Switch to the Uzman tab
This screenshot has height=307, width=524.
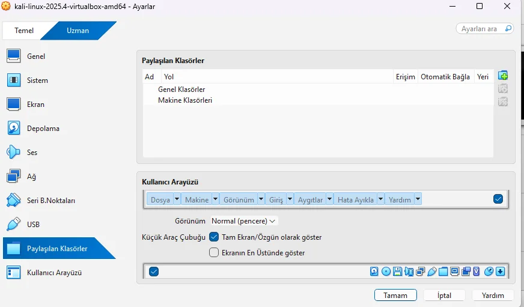(x=78, y=31)
